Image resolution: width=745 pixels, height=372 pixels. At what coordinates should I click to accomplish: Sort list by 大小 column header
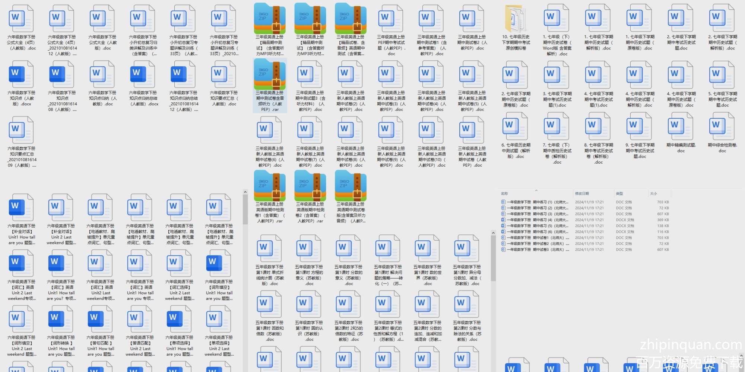tap(653, 193)
